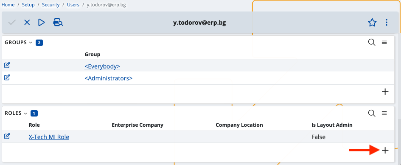This screenshot has width=401, height=165.
Task: Click the play/run icon in the toolbar
Action: pyautogui.click(x=42, y=23)
